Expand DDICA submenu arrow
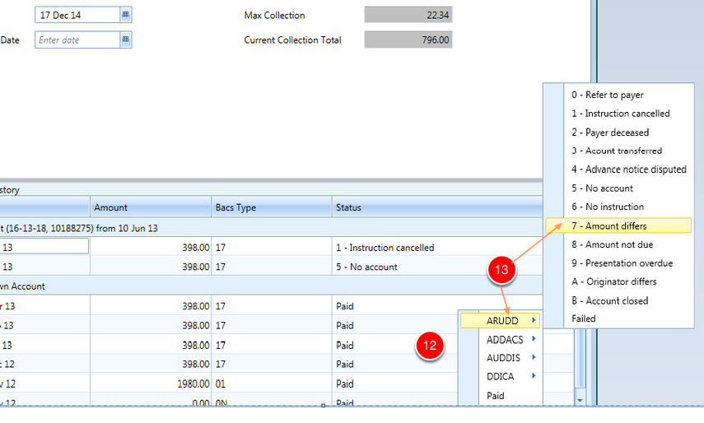The width and height of the screenshot is (704, 423). pyautogui.click(x=534, y=376)
